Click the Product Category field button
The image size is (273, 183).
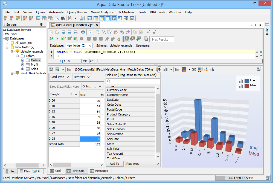point(130,114)
